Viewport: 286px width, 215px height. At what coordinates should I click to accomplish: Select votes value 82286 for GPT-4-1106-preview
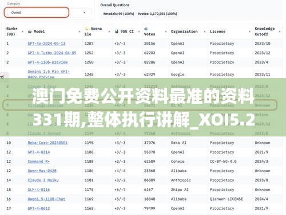149,62
